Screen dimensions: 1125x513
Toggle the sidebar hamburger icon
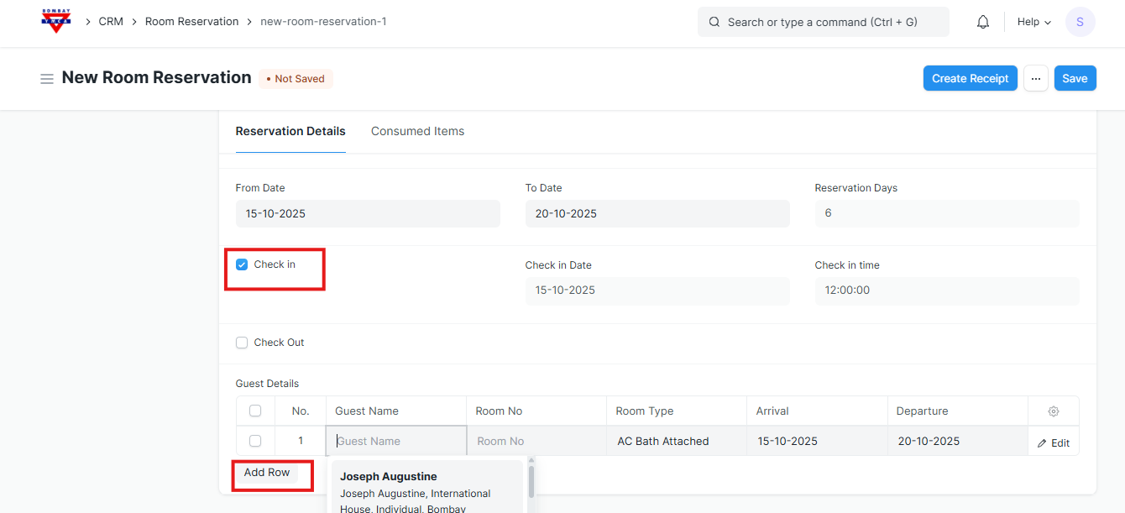click(x=47, y=79)
